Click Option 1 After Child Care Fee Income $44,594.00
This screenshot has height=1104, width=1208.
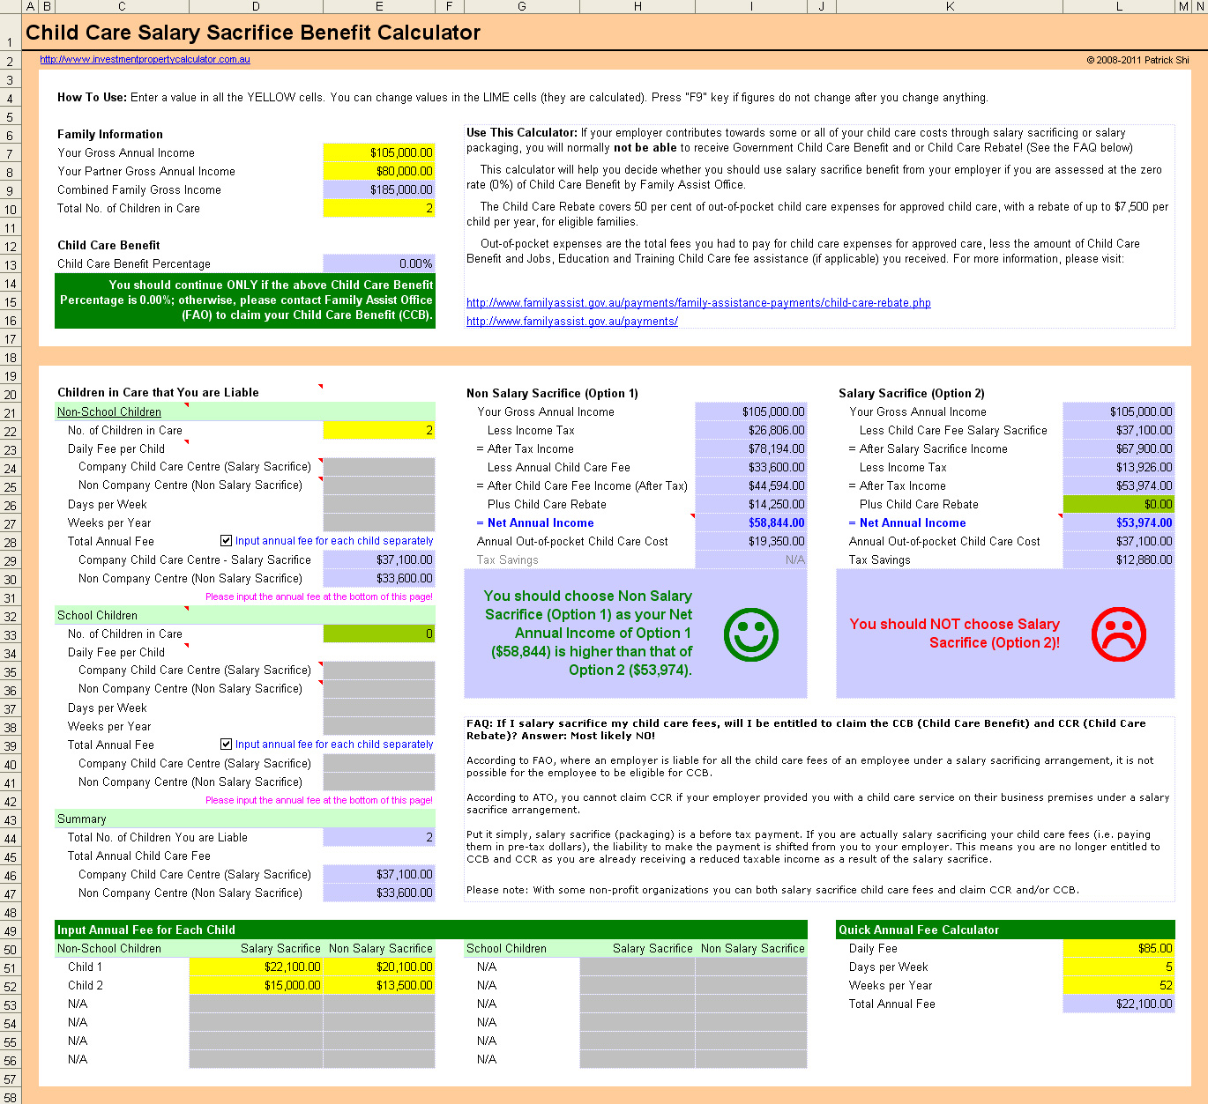click(751, 485)
